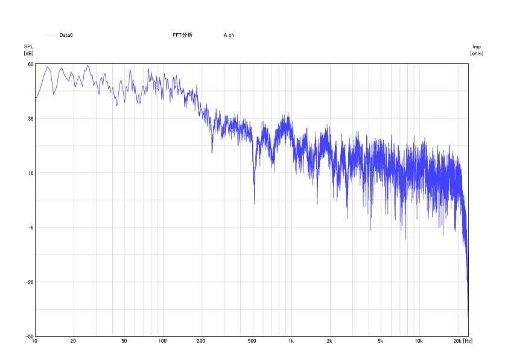Click the [ohm] unit label
This screenshot has height=359, width=508.
click(x=477, y=53)
